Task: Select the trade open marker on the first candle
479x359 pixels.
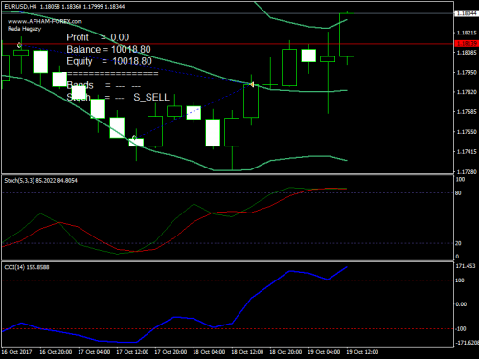Action: 19,45
